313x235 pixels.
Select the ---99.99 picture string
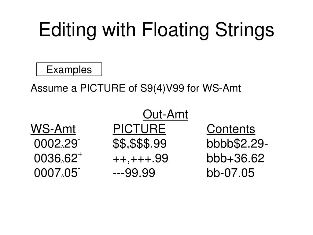[x=134, y=173]
